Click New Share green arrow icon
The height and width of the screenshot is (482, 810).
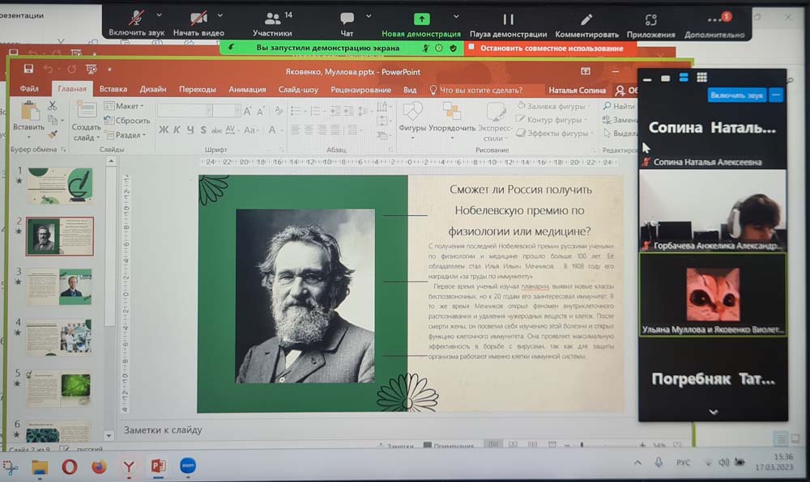(421, 18)
